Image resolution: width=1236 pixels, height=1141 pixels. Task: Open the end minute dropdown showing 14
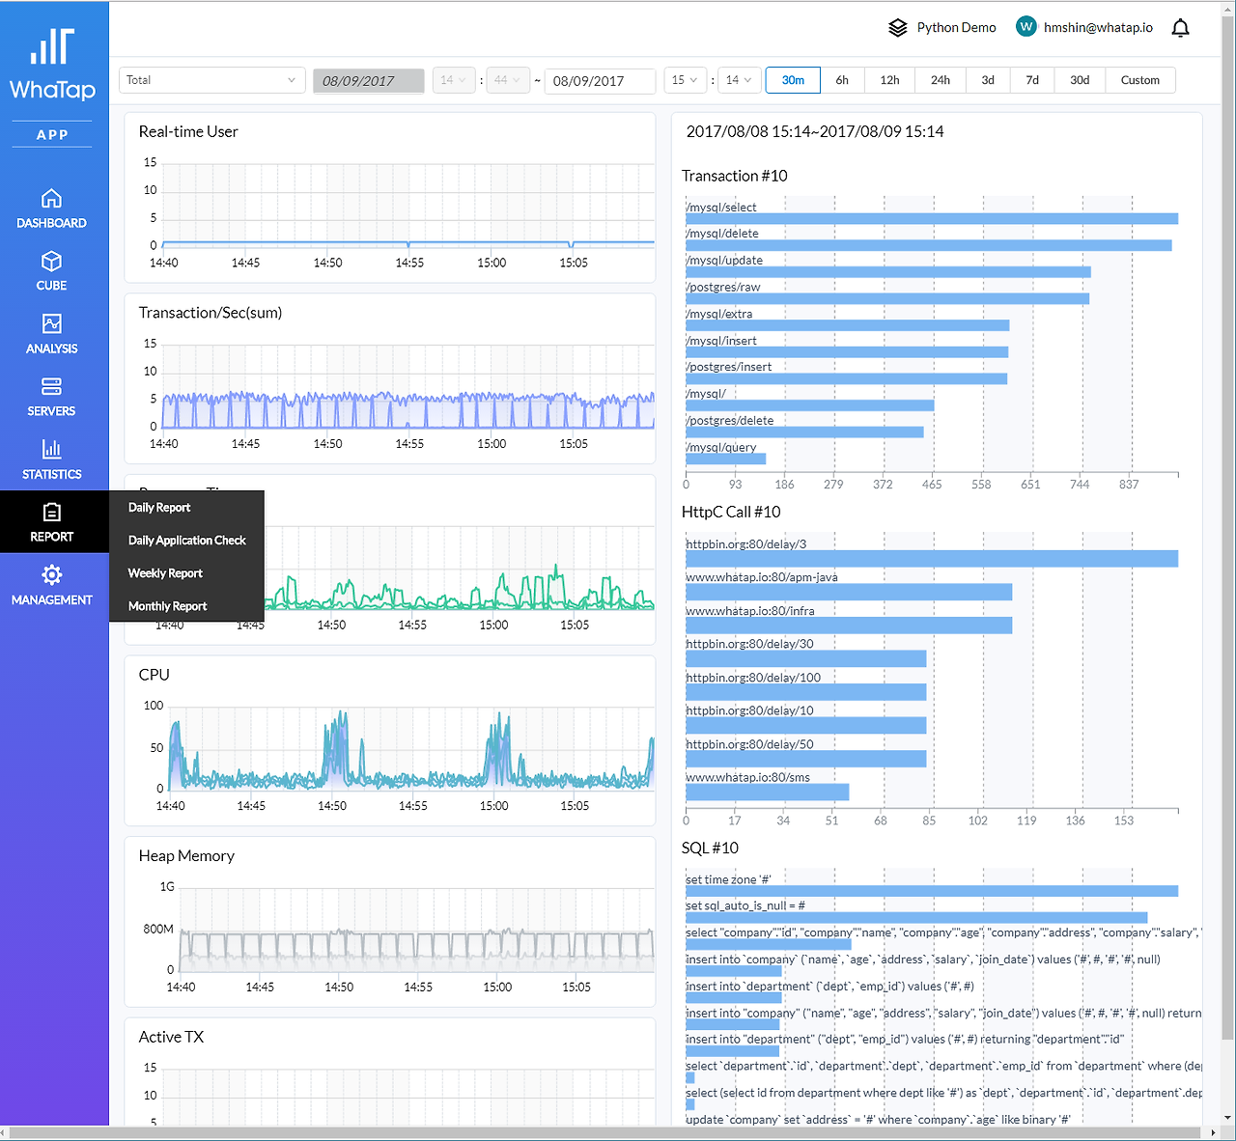tap(740, 80)
